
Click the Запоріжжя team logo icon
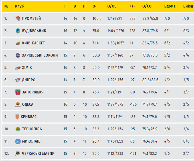click(x=18, y=92)
